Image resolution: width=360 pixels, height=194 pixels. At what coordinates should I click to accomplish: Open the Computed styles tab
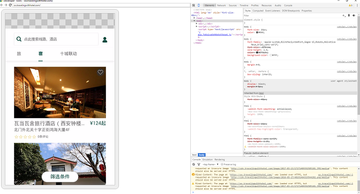point(258,11)
